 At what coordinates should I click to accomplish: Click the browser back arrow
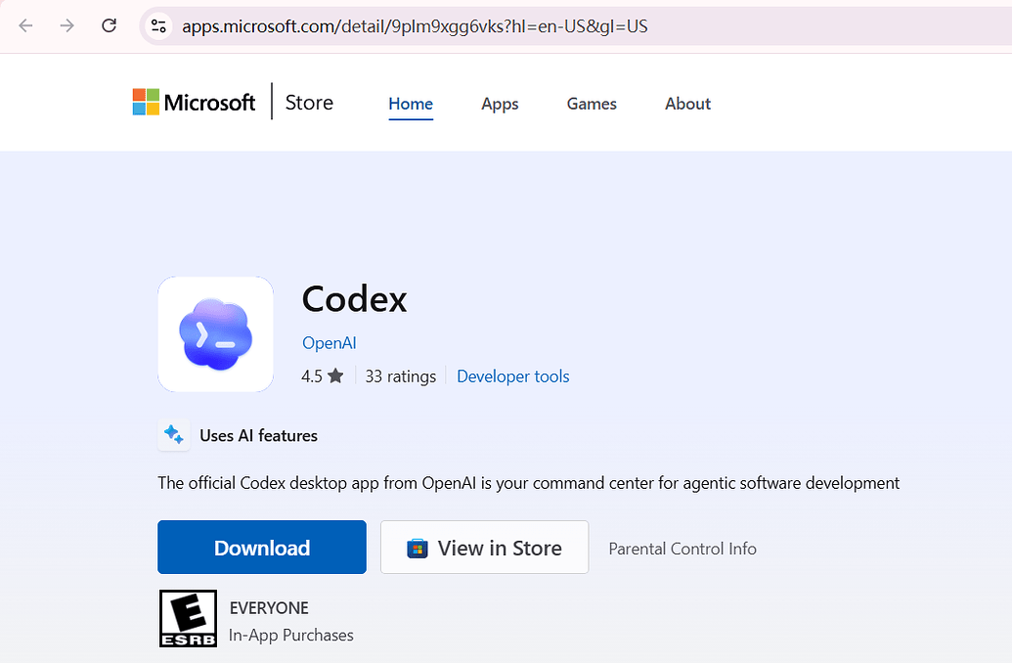[x=25, y=25]
